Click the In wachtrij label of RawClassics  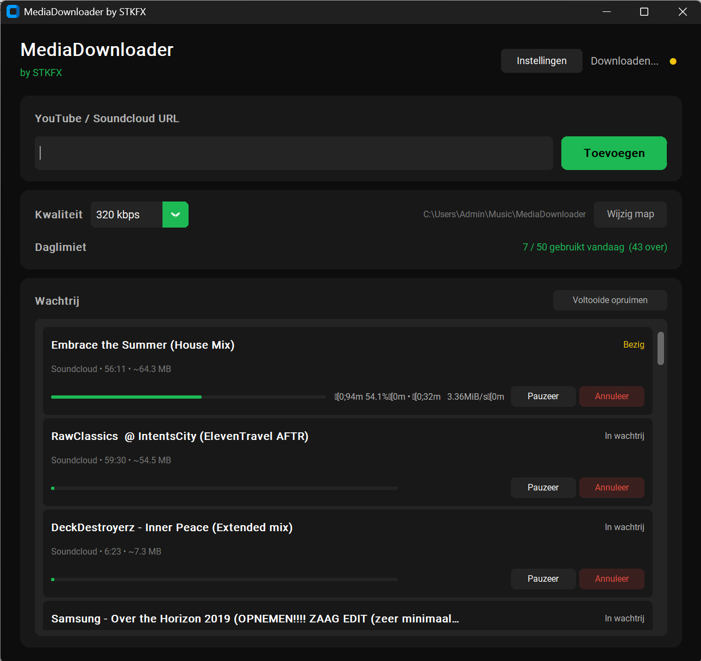click(x=624, y=436)
